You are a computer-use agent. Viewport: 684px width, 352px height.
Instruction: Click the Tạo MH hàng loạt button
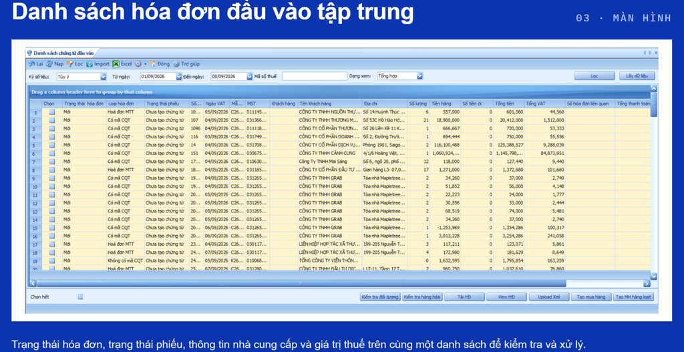[633, 297]
